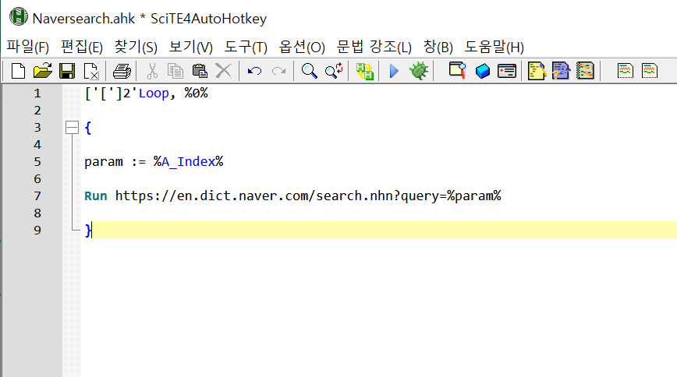677x377 pixels.
Task: Click line number 1 in the margin
Action: tap(37, 93)
